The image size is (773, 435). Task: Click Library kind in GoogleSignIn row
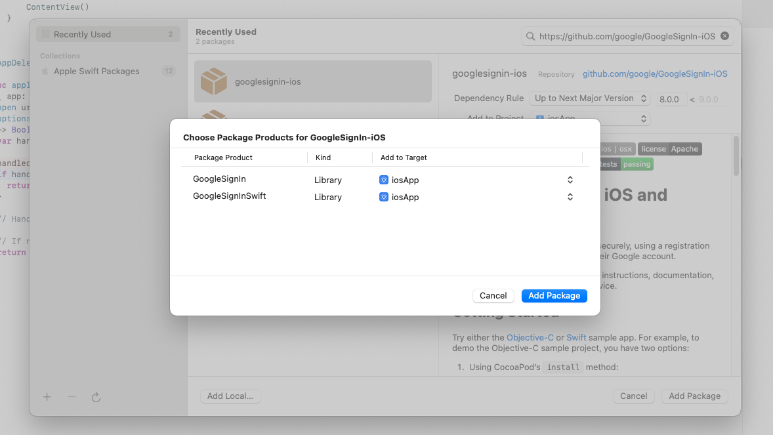click(328, 180)
